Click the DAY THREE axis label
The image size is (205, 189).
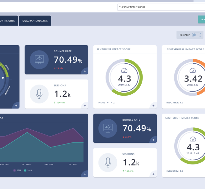pos(27,164)
